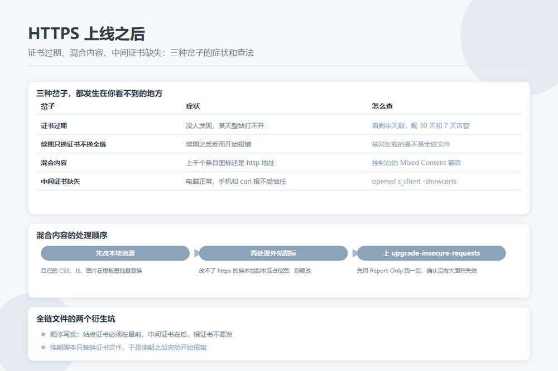Click text "自己的 CSS、JS、图片在模板里批量替换"
This screenshot has width=558, height=371.
[92, 271]
